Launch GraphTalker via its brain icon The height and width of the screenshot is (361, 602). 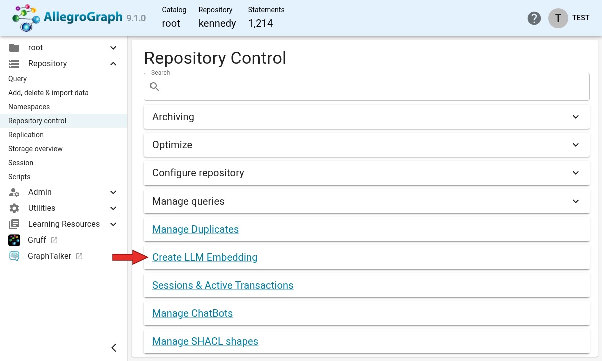coord(14,256)
